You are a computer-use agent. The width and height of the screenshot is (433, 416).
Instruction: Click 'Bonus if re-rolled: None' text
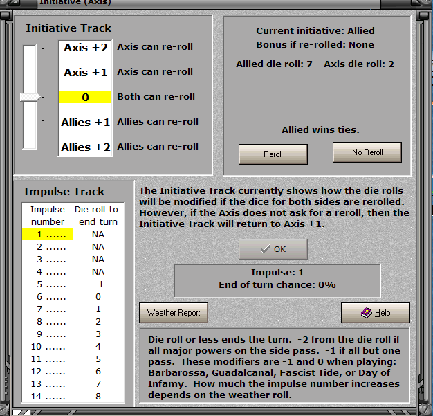(x=315, y=44)
